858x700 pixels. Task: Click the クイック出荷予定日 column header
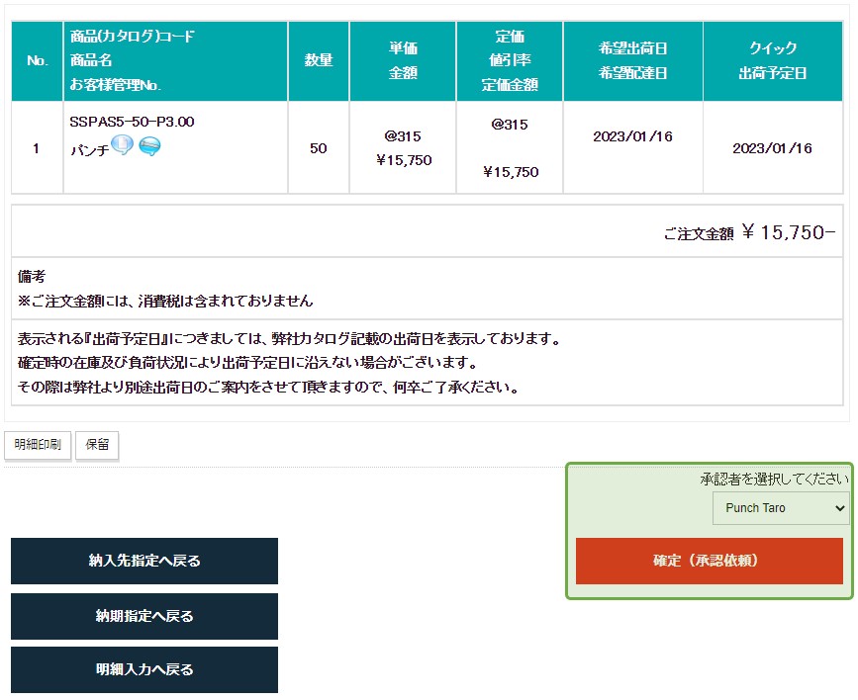coord(772,60)
